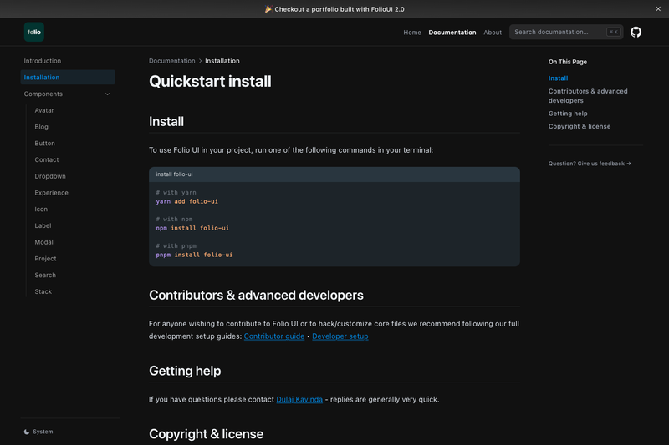The image size is (669, 445).
Task: Open the Documentation nav item
Action: (x=452, y=33)
